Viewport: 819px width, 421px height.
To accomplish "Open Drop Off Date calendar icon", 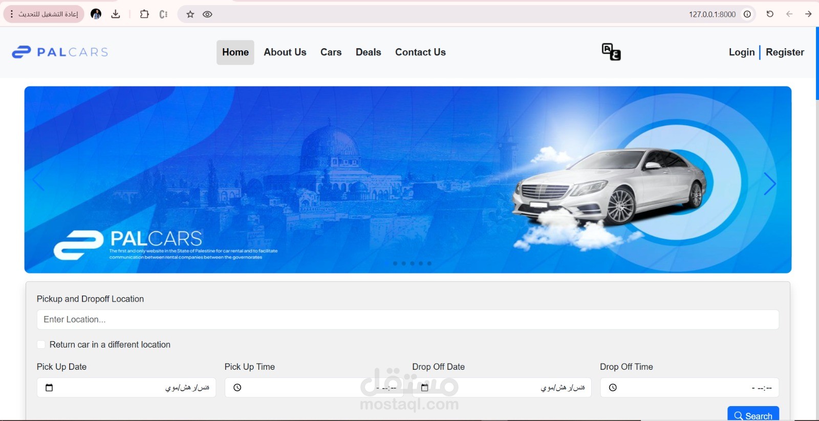I will 425,388.
